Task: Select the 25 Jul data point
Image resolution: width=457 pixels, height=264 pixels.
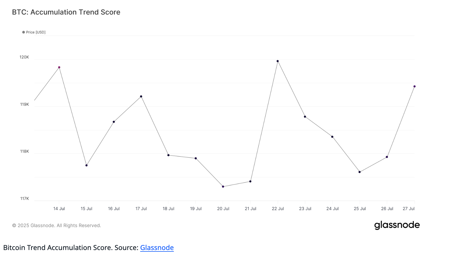Action: 360,172
